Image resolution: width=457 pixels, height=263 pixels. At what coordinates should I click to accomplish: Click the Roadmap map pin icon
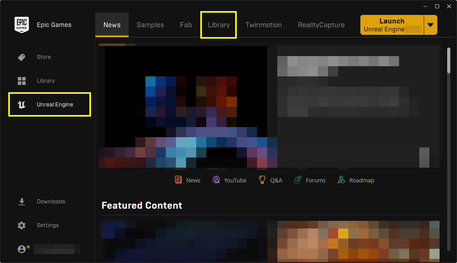point(341,180)
